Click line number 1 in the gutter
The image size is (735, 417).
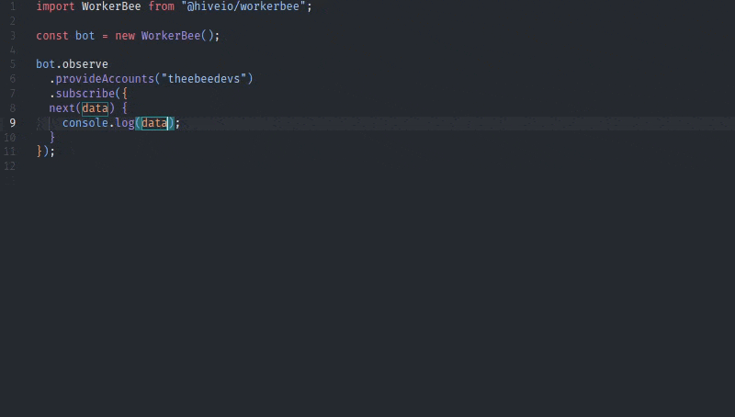click(x=12, y=6)
